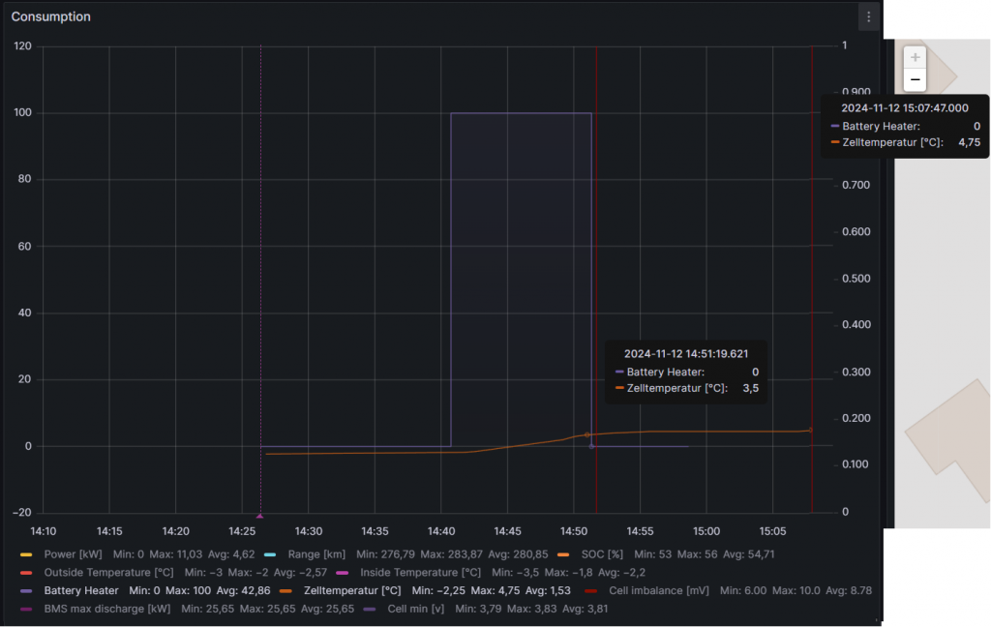Viewport: 991px width, 627px height.
Task: Click the Zelltemperatur data point at 14:51
Action: click(x=586, y=435)
